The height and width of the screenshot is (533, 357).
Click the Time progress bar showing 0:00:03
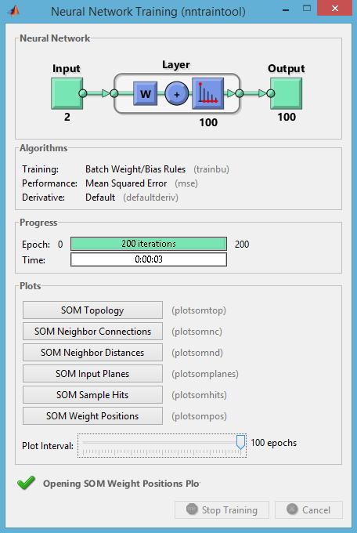click(149, 259)
